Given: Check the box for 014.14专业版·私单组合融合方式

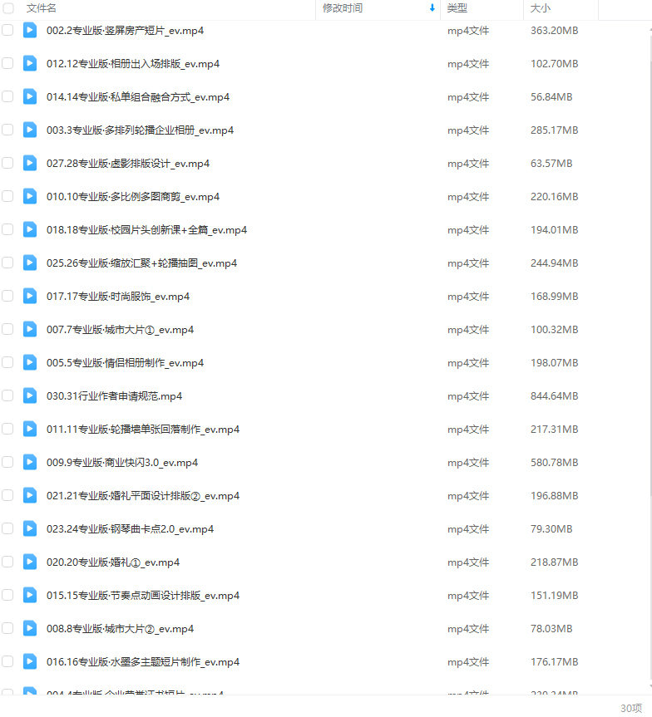Looking at the screenshot, I should (x=7, y=96).
